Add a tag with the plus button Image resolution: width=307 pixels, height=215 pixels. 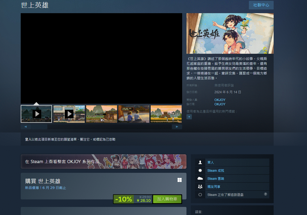(189, 117)
